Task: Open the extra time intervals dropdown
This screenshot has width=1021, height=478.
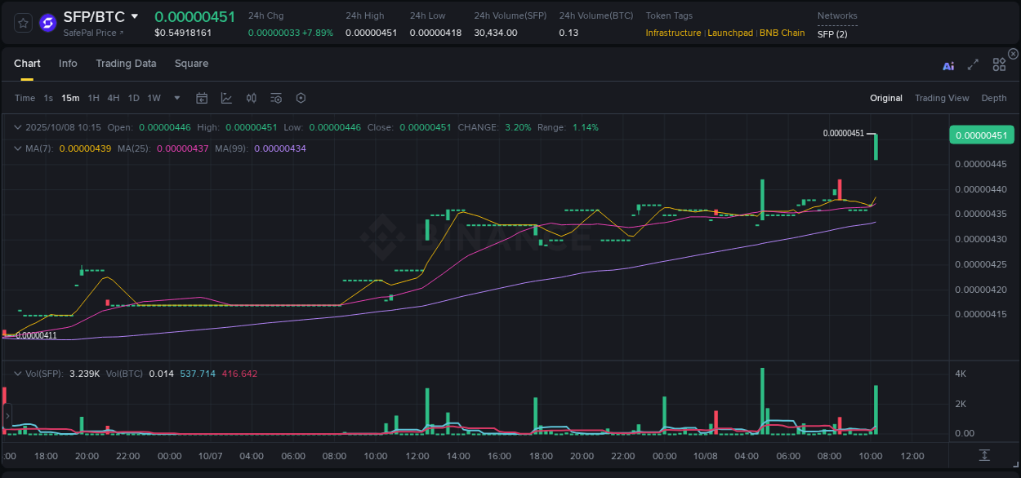Action: tap(176, 98)
